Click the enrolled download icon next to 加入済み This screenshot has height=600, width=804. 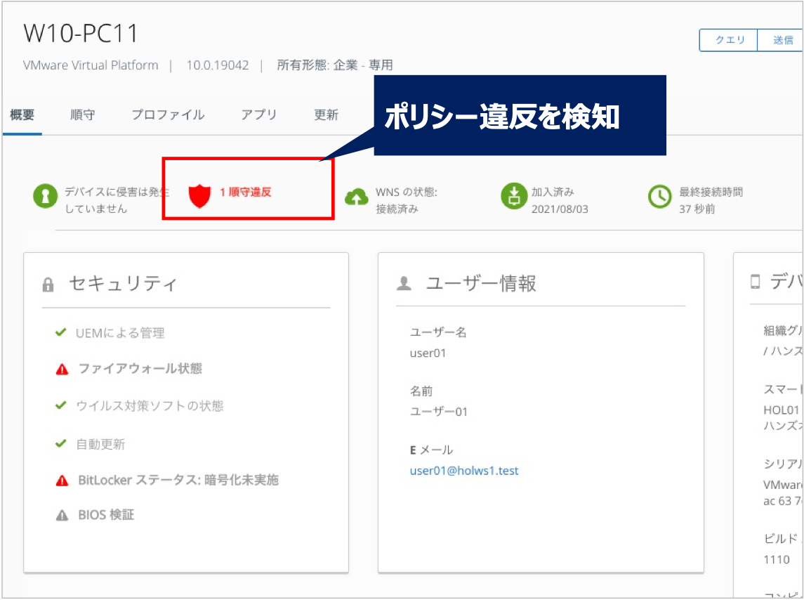pyautogui.click(x=514, y=196)
